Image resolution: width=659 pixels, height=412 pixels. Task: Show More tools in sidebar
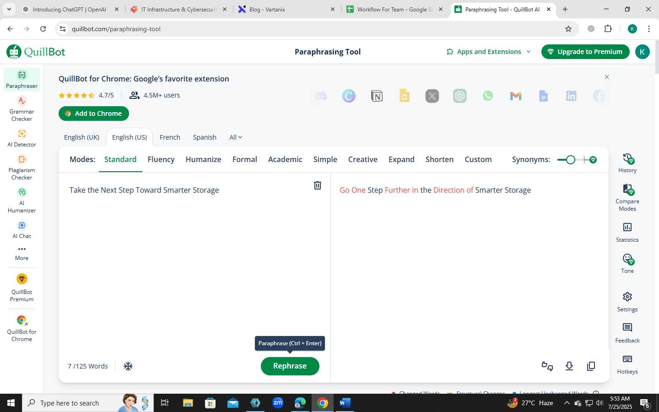point(22,253)
